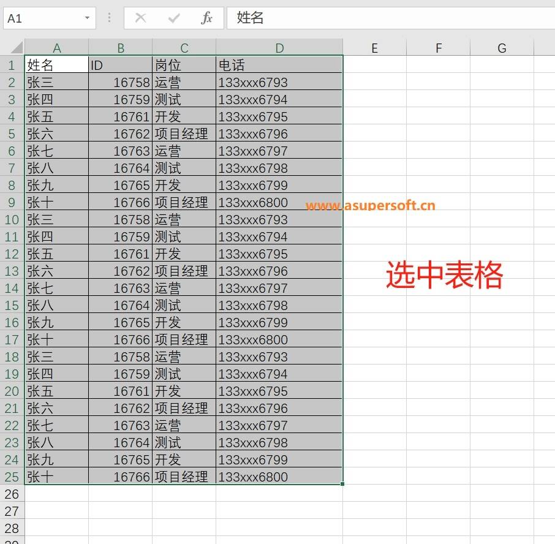Image resolution: width=555 pixels, height=544 pixels.
Task: Select the cell containing 133xxx6800 in row 9
Action: pos(279,202)
